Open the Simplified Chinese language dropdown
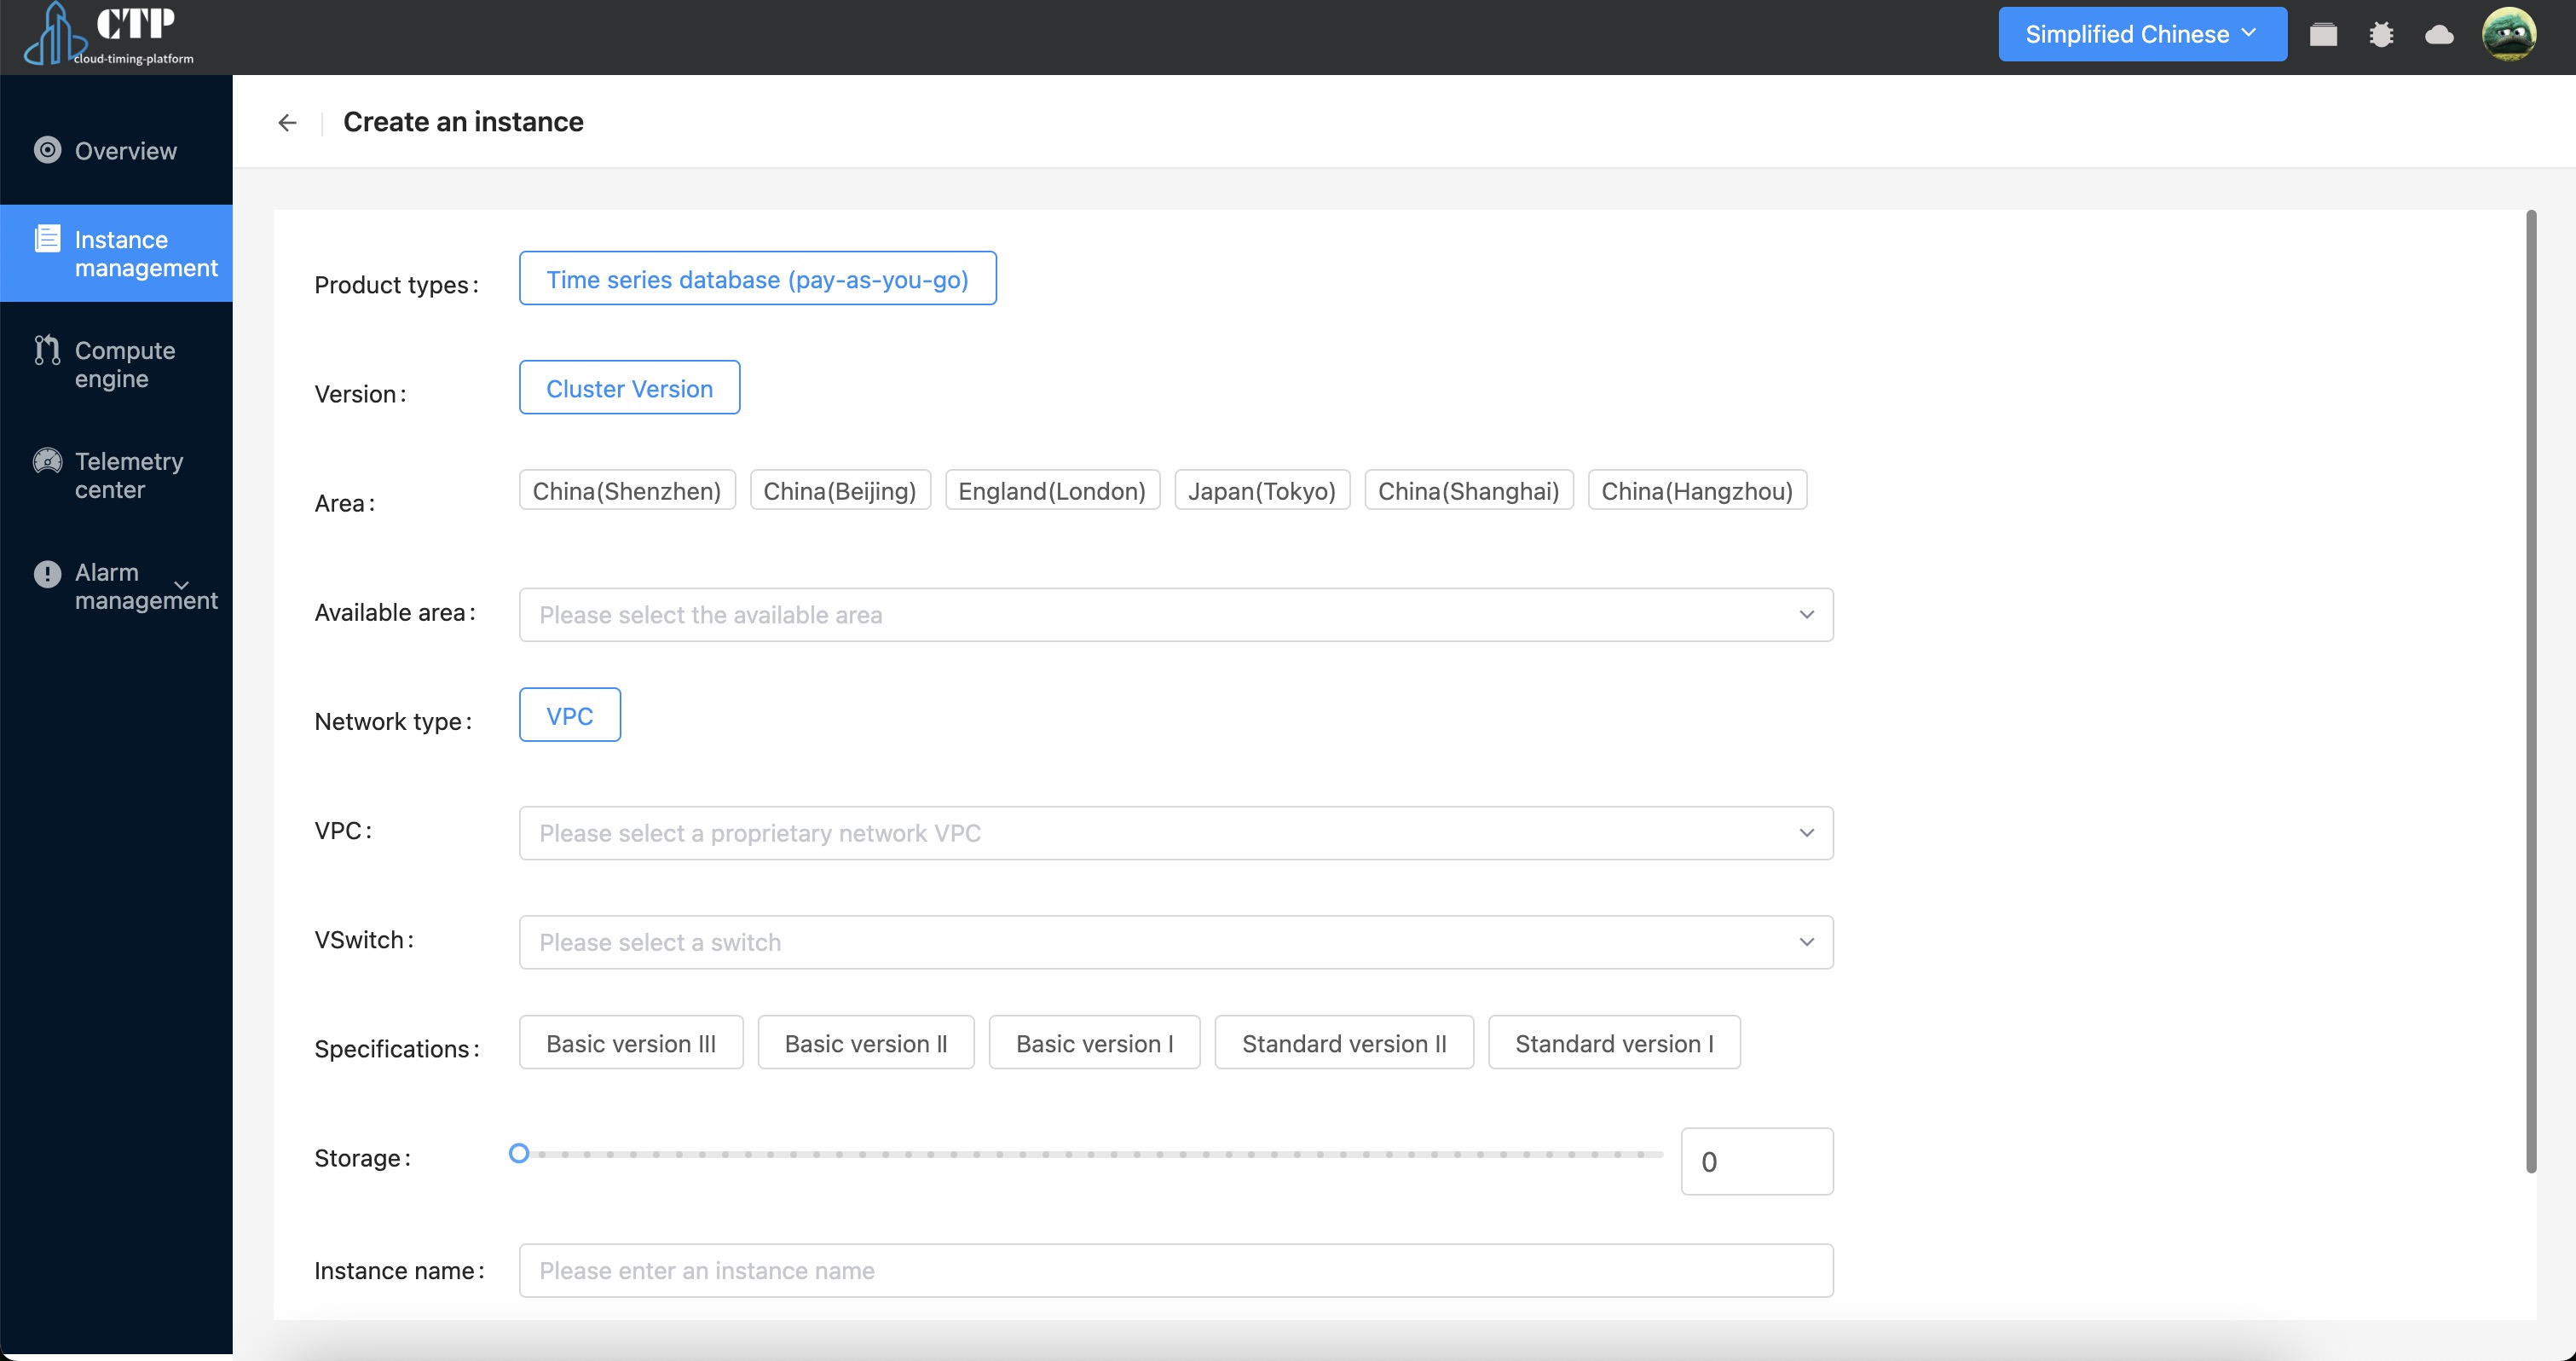This screenshot has height=1361, width=2576. (x=2142, y=34)
